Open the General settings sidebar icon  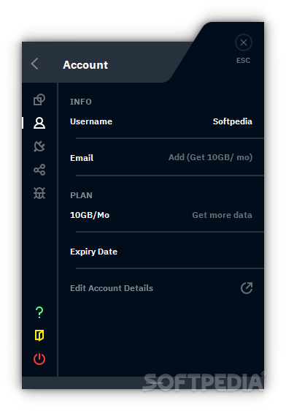click(x=39, y=99)
